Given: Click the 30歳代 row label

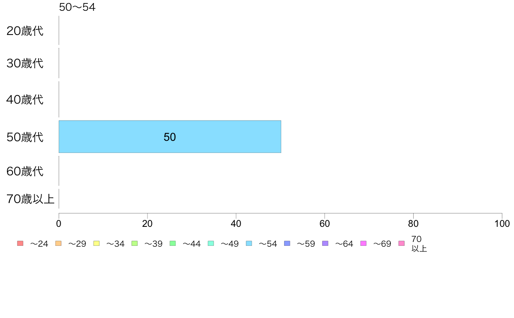Looking at the screenshot, I should 25,63.
